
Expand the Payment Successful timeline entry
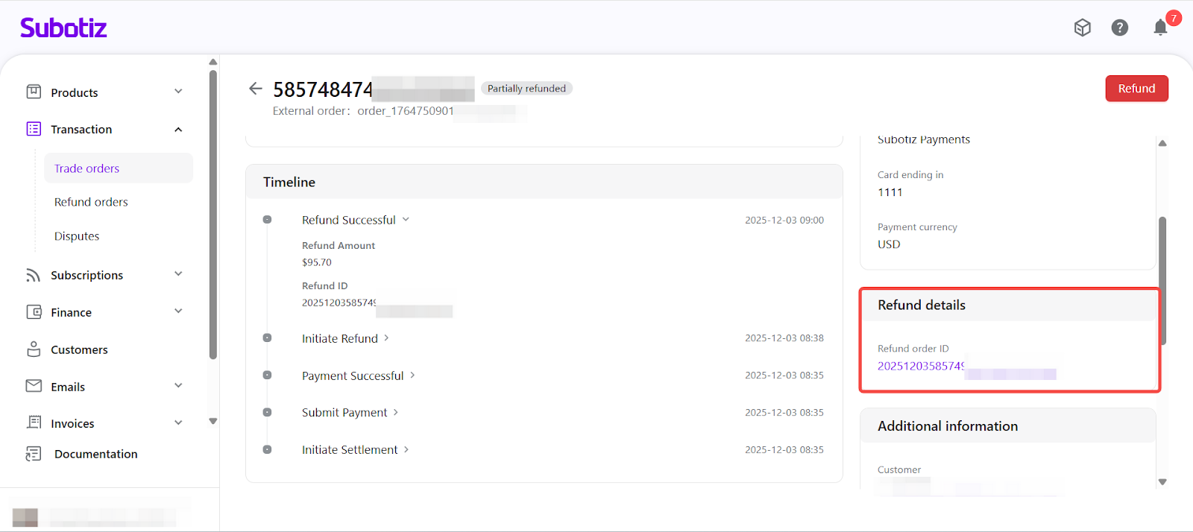[412, 376]
